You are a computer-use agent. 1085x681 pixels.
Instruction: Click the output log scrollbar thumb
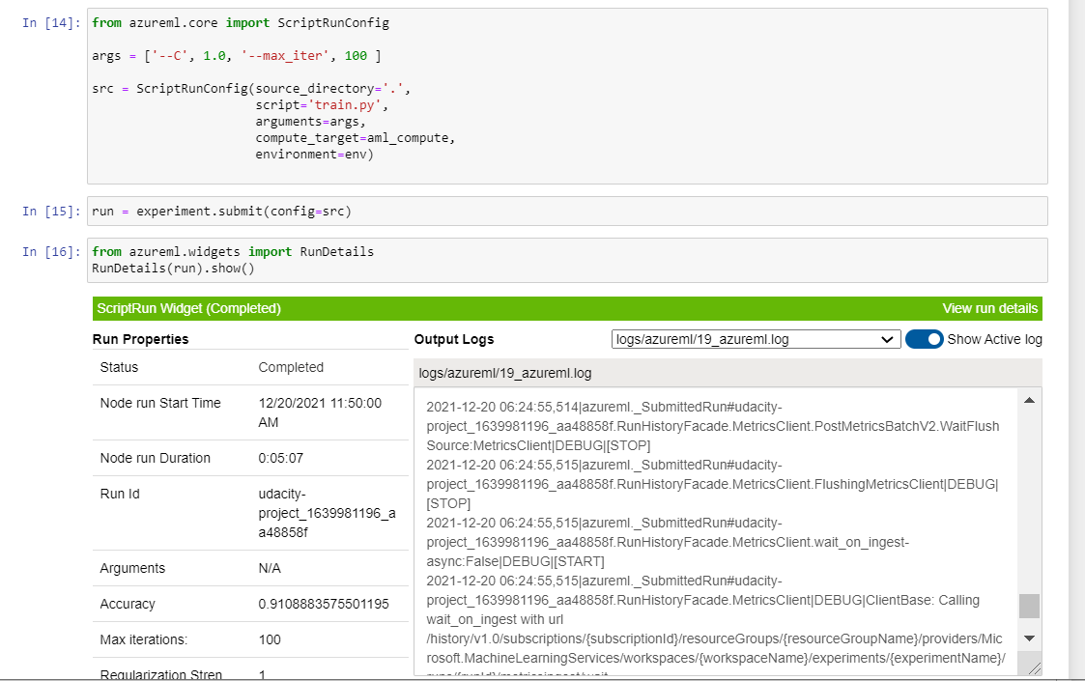tap(1029, 606)
